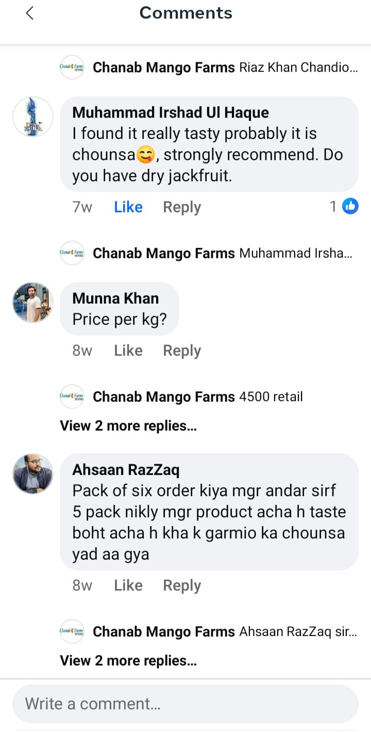Focus the Write a comment field
Viewport: 371px width, 732px height.
click(x=185, y=704)
